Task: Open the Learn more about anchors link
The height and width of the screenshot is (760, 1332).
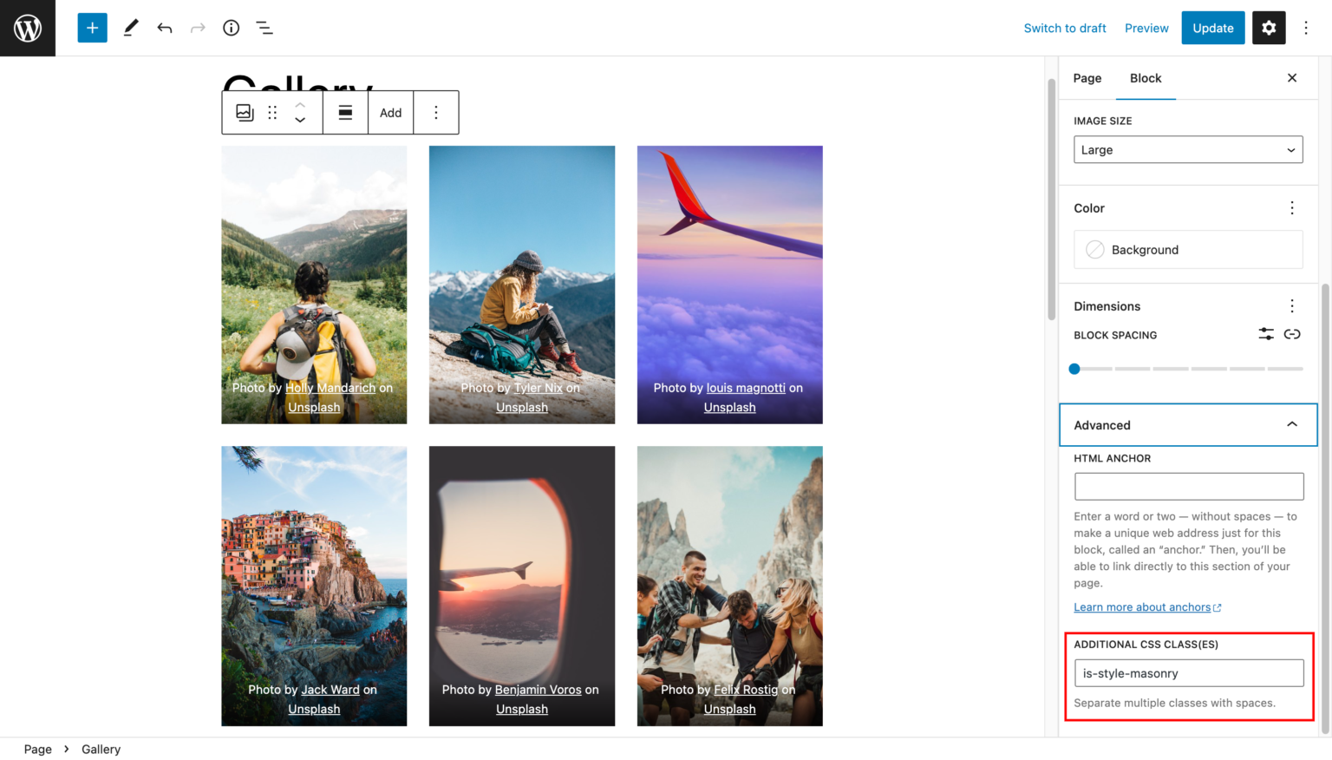Action: tap(1141, 606)
